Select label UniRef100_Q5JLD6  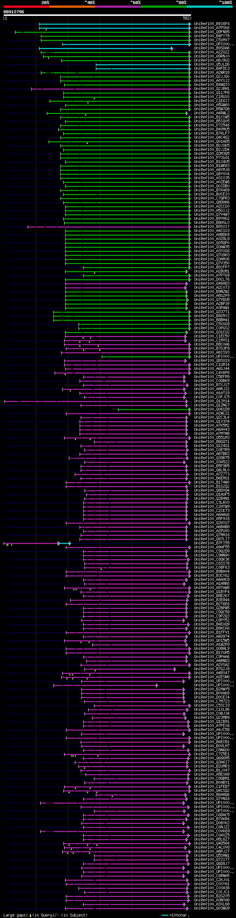tap(212, 65)
